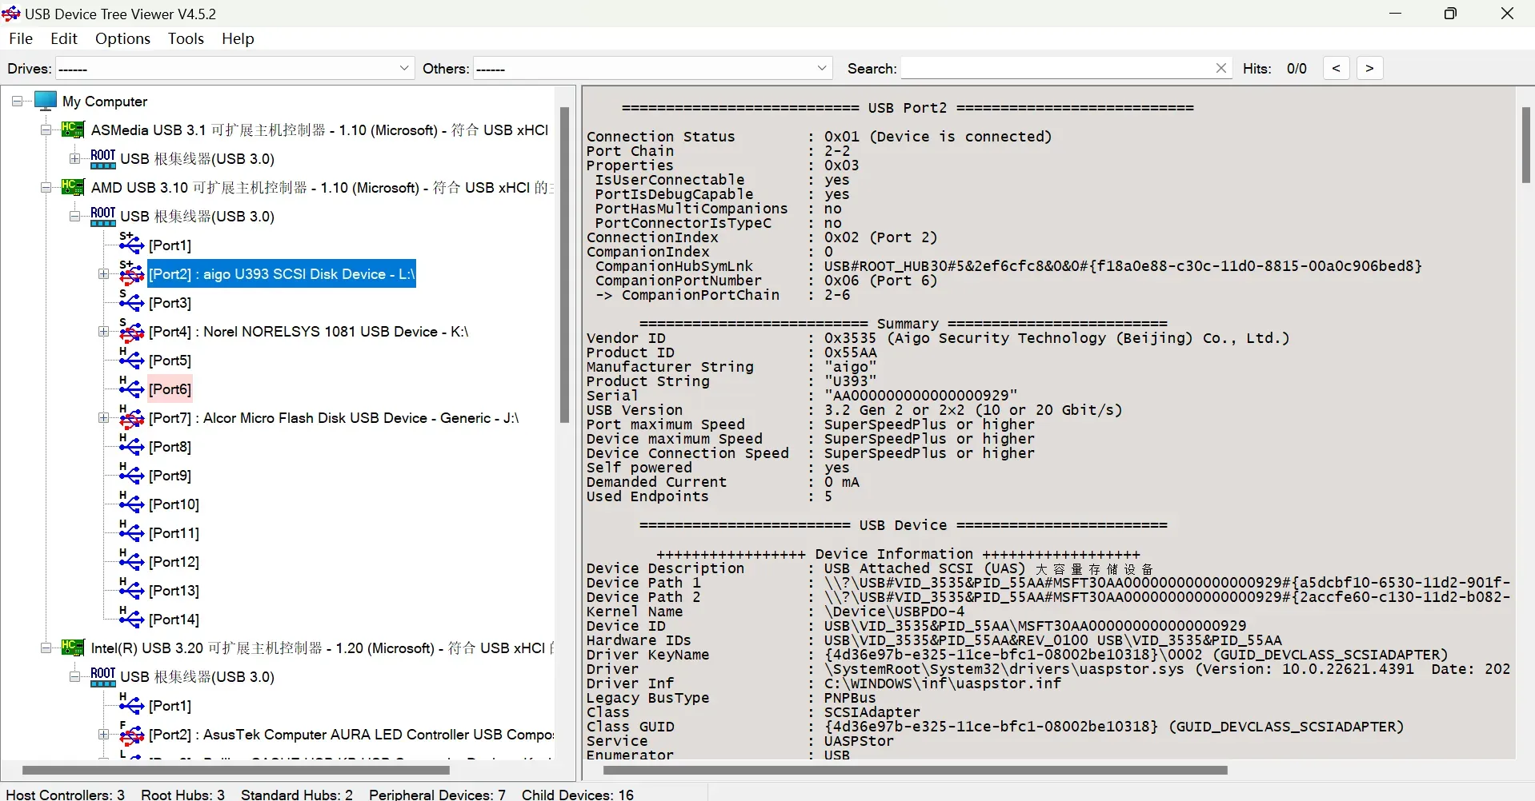Viewport: 1535px width, 801px height.
Task: Click the Driver Inf uaspstor.inf path
Action: click(x=943, y=683)
